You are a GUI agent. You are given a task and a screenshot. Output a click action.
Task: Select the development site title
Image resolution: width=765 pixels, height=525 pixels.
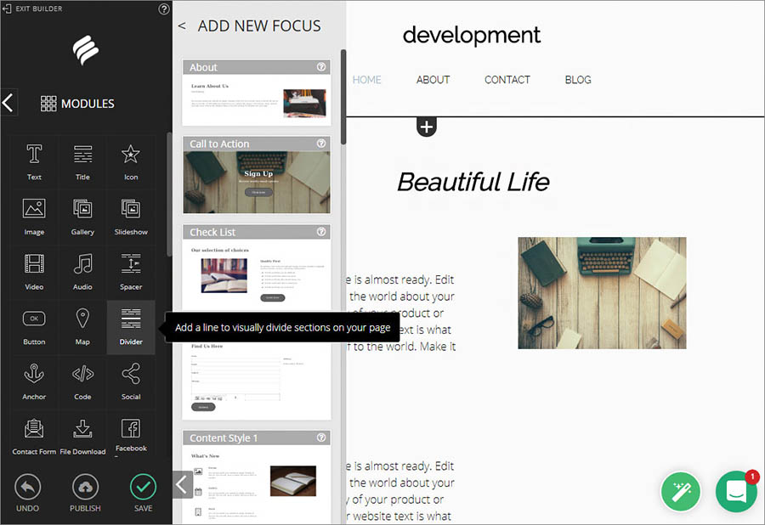pyautogui.click(x=471, y=35)
